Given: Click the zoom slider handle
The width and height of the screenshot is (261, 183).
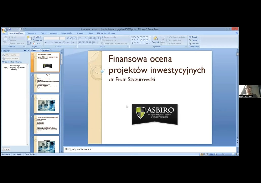Looking at the screenshot, I should (223, 154).
